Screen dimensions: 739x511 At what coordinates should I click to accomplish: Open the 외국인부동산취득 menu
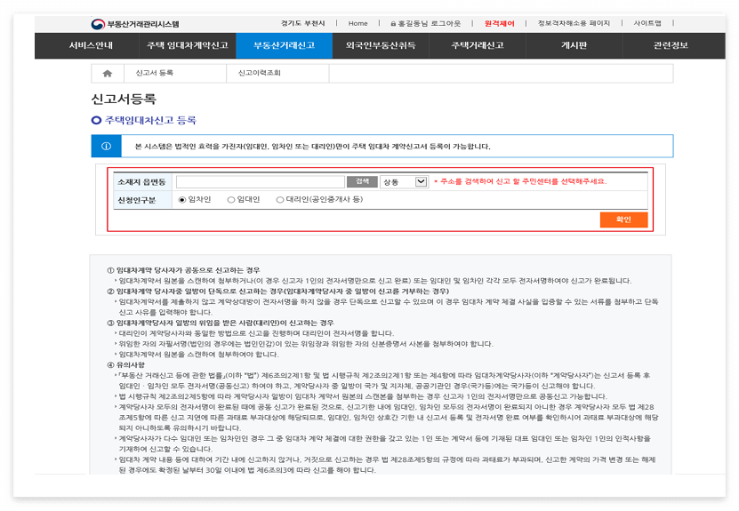(381, 45)
